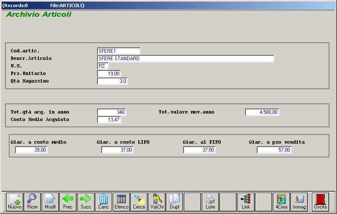Click the Tot.valore mov.anno label

[x=186, y=112]
